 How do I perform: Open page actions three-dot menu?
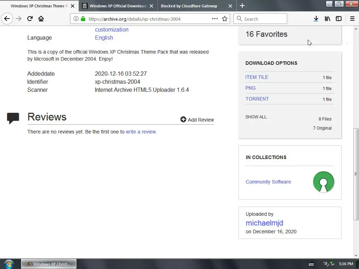pyautogui.click(x=215, y=19)
